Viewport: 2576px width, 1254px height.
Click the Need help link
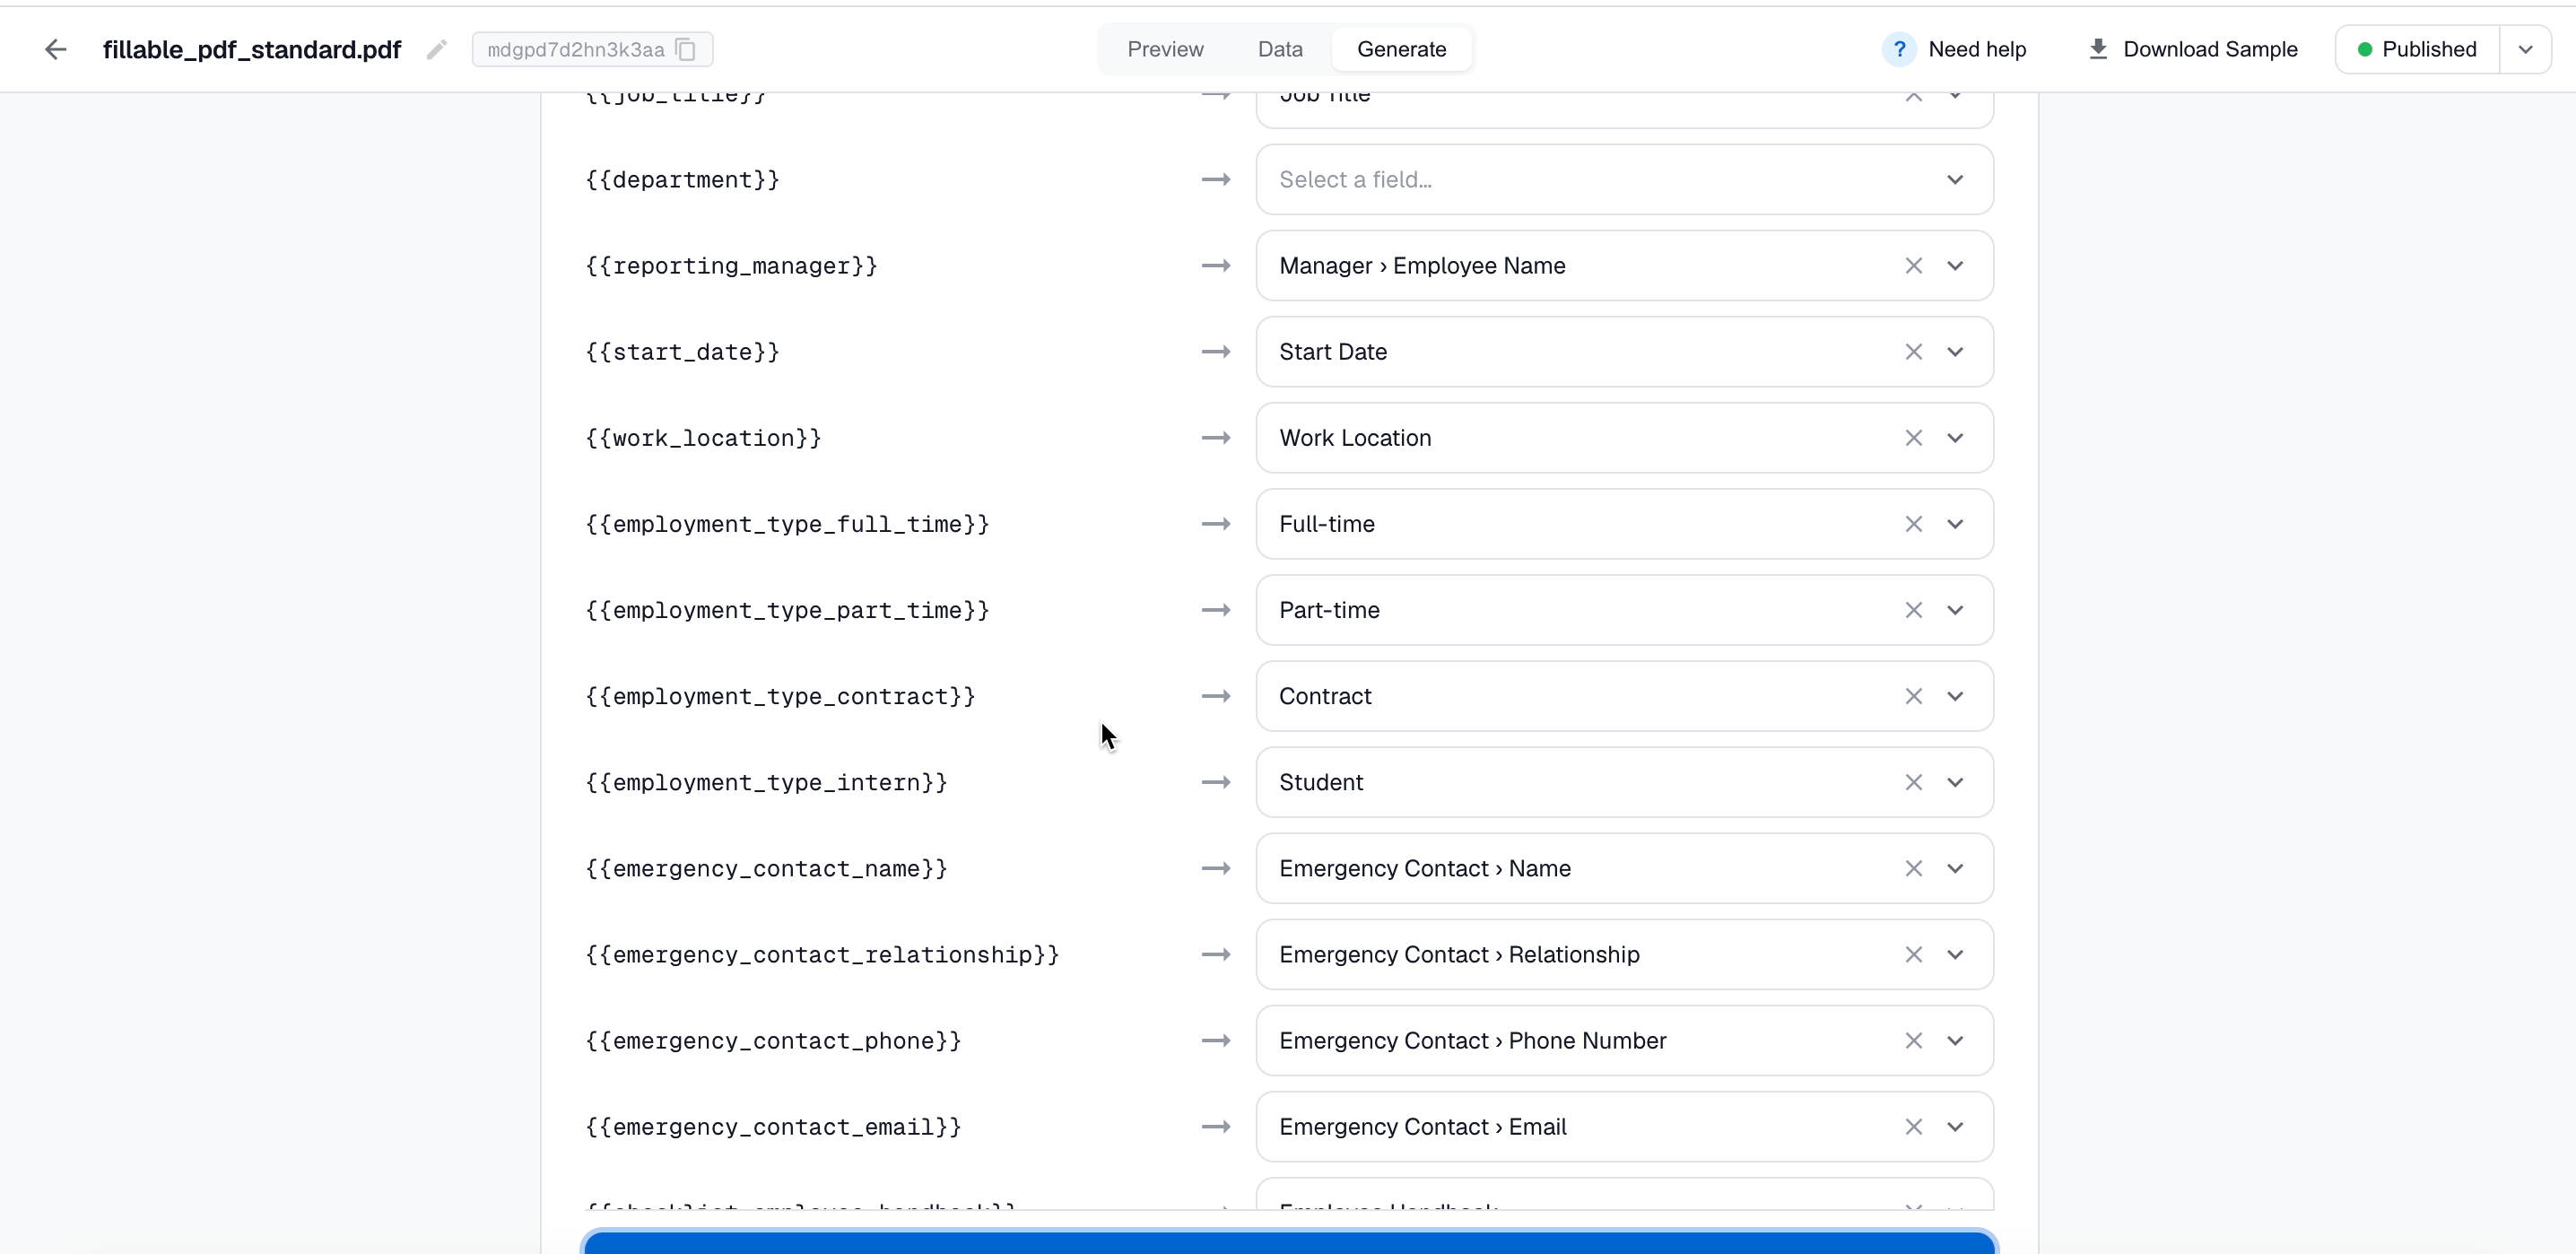(1955, 49)
